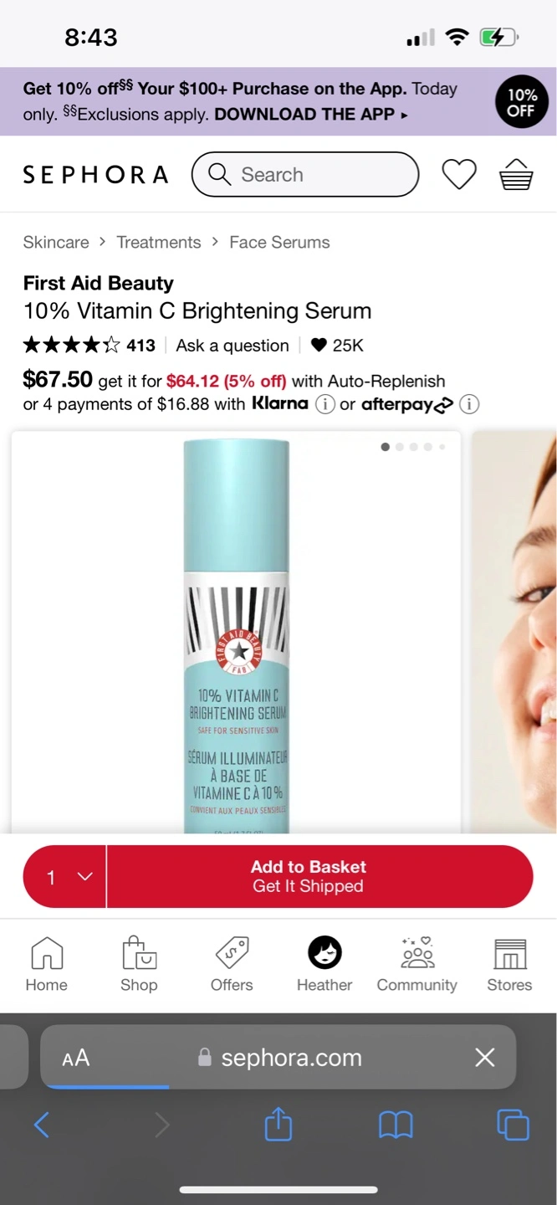The width and height of the screenshot is (557, 1205).
Task: Tap the heart Loves icon in the header
Action: tap(459, 174)
